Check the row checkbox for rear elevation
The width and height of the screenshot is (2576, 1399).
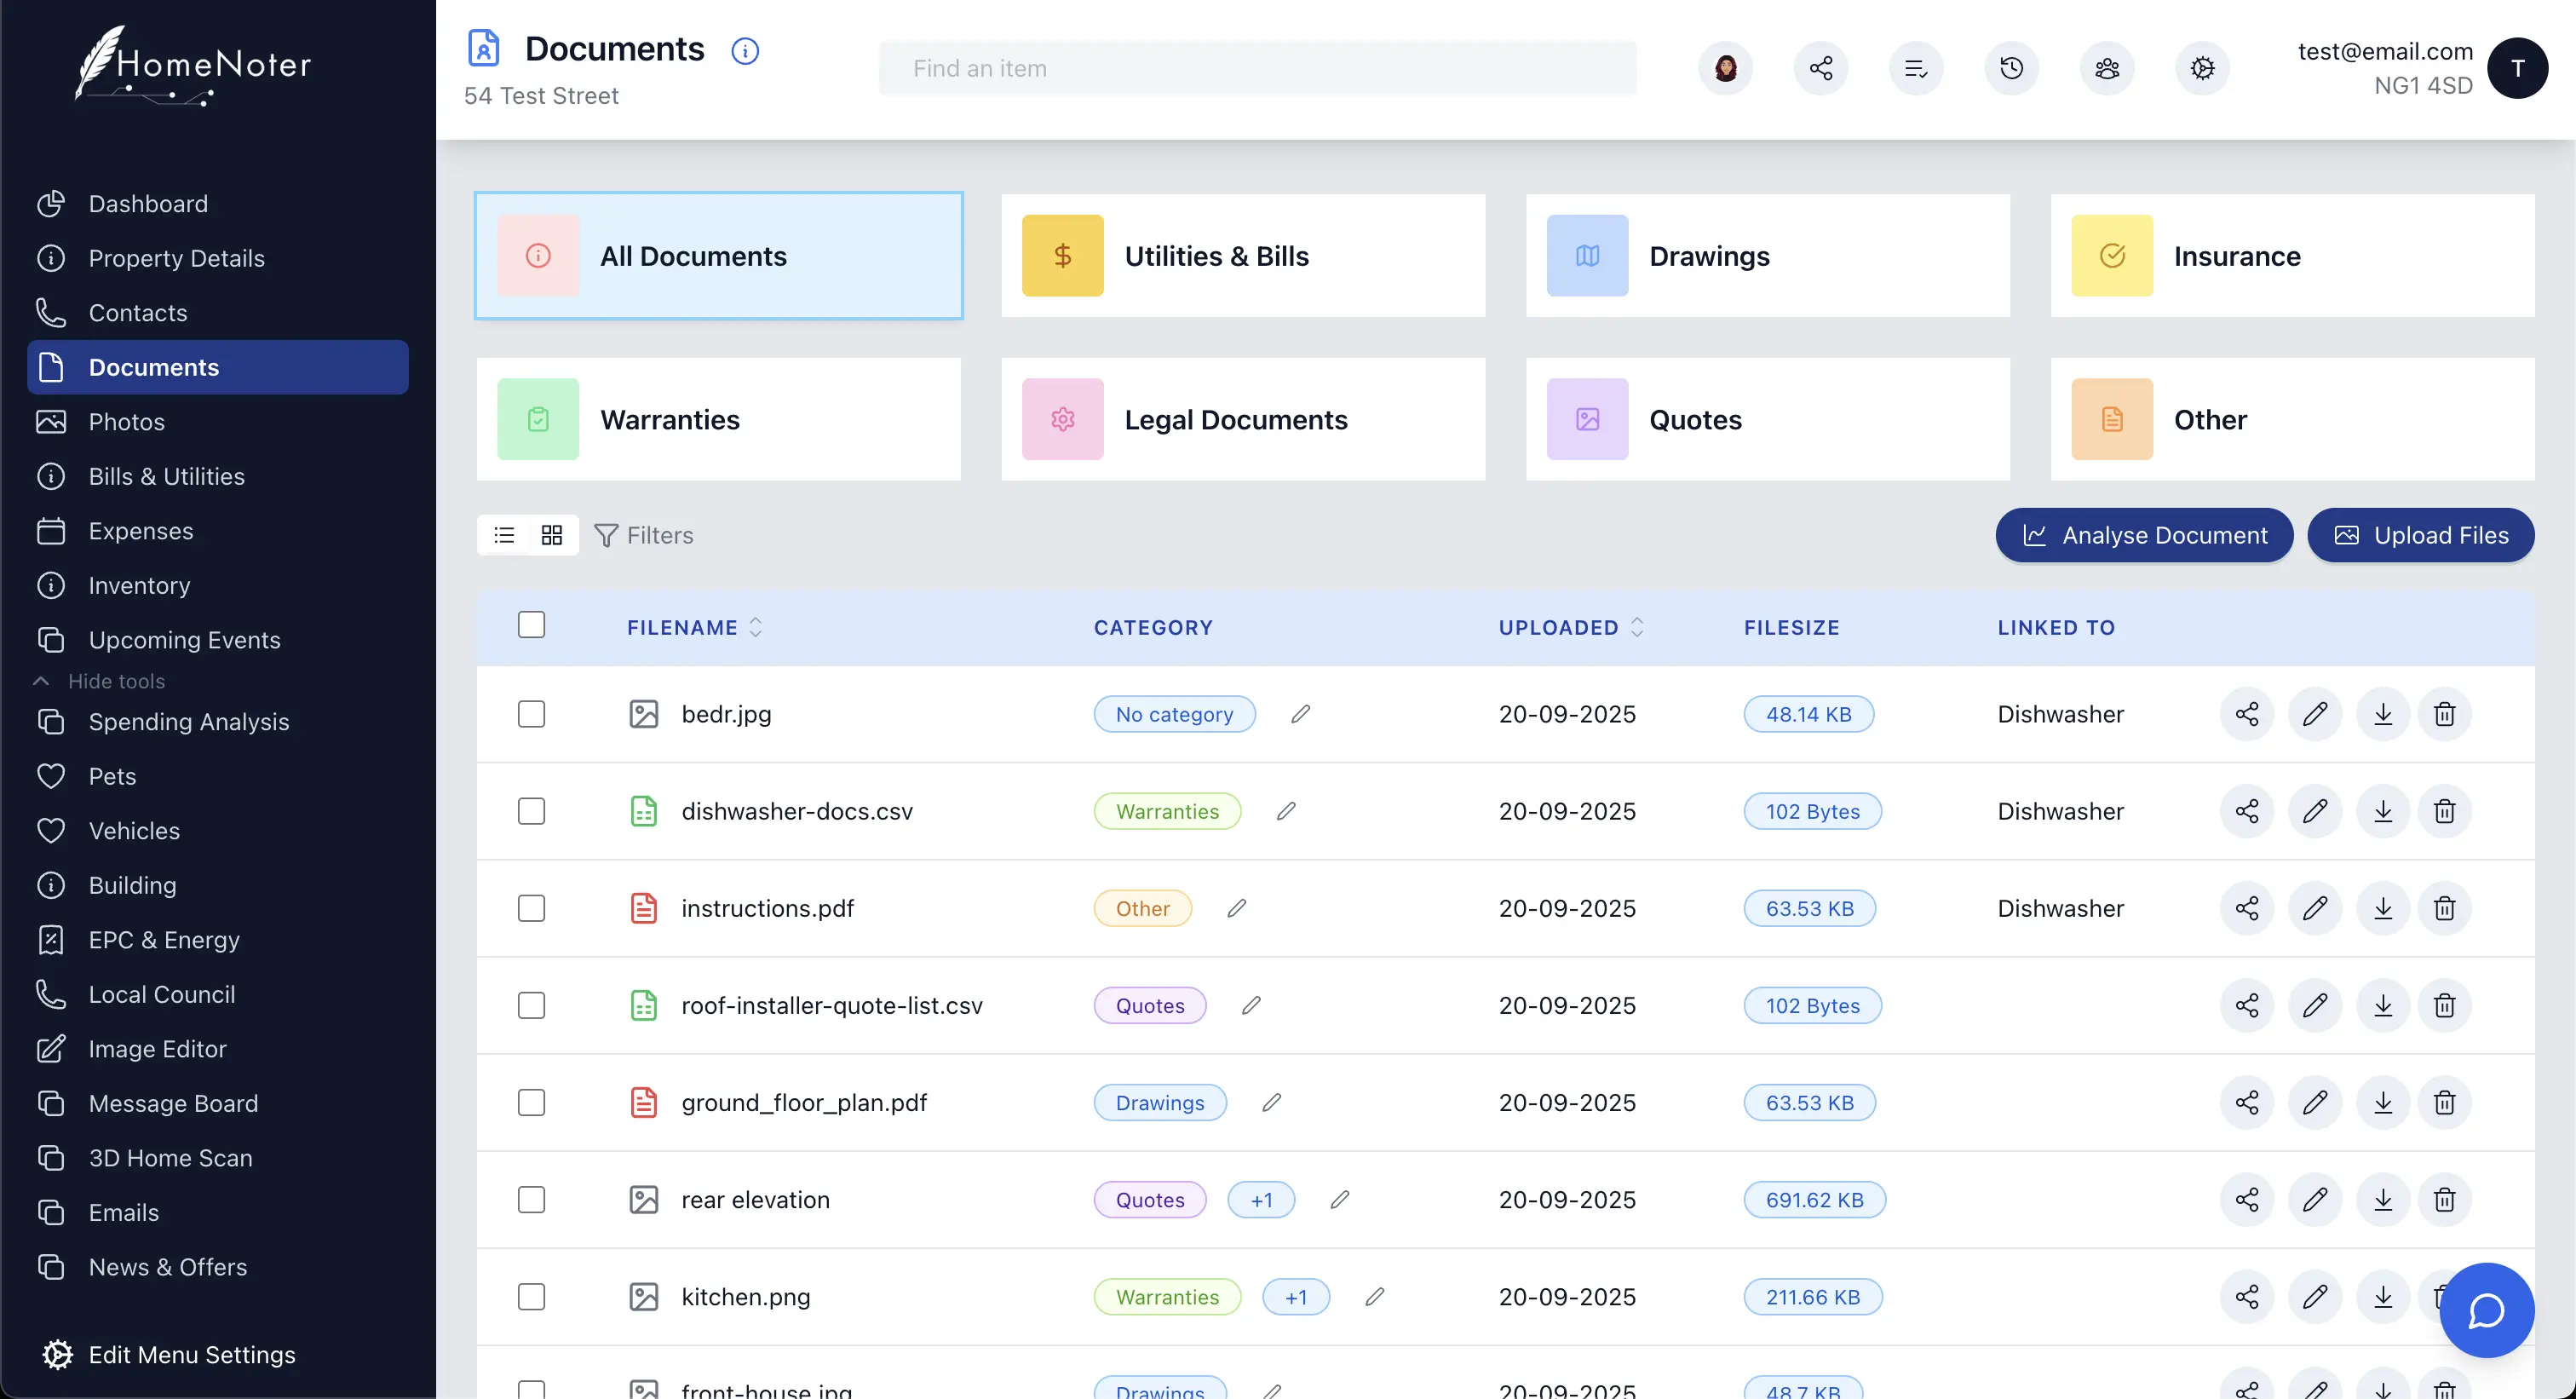tap(531, 1199)
